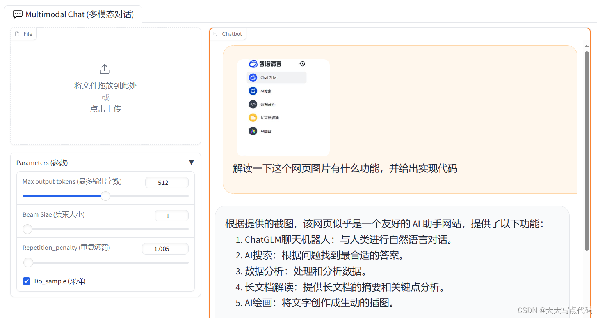
Task: Click the Repetition_penalty field showing 1.005
Action: 165,249
